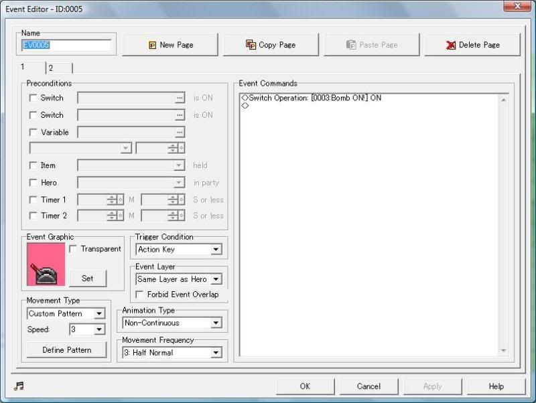Viewport: 536px width, 403px height.
Task: Close the Event Editor window
Action: [x=517, y=6]
